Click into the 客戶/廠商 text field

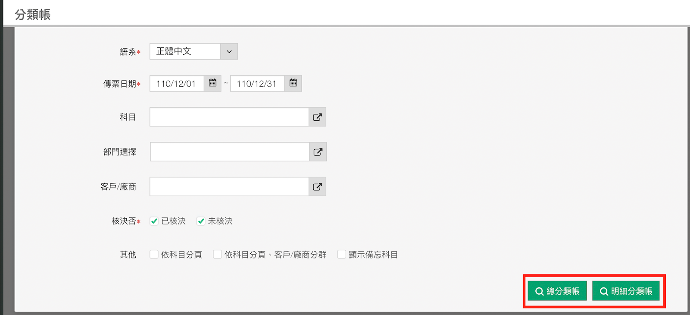[229, 187]
